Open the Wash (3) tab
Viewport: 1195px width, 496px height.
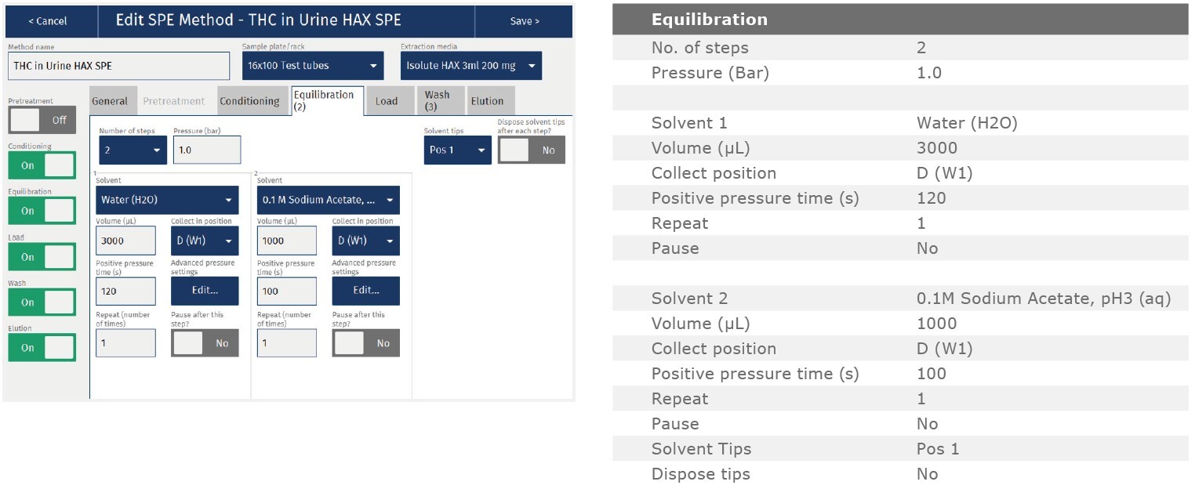[438, 101]
